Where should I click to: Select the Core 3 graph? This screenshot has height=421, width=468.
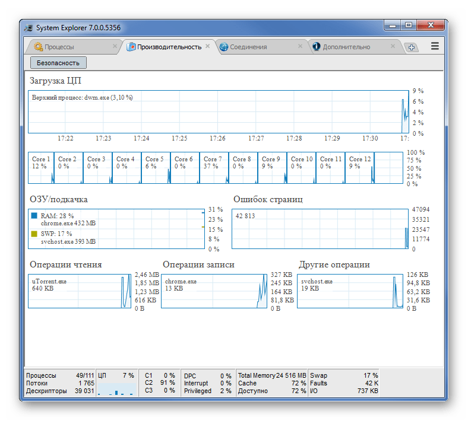click(97, 168)
